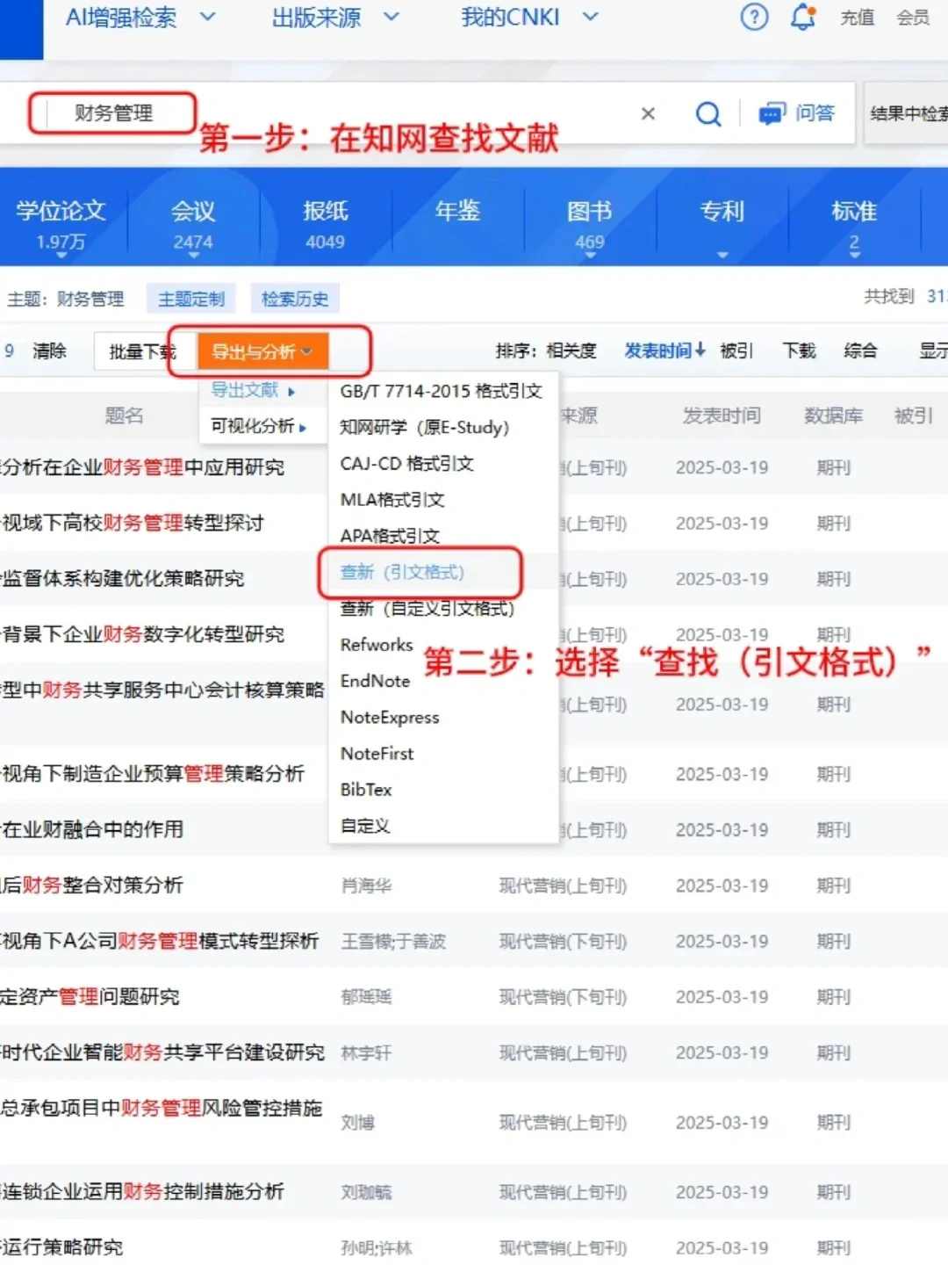Select 查新 (自定义引文格式) option
The image size is (948, 1265).
(427, 608)
